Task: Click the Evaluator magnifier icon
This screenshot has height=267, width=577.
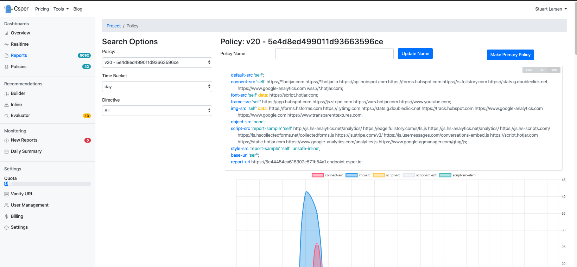Action: point(6,116)
